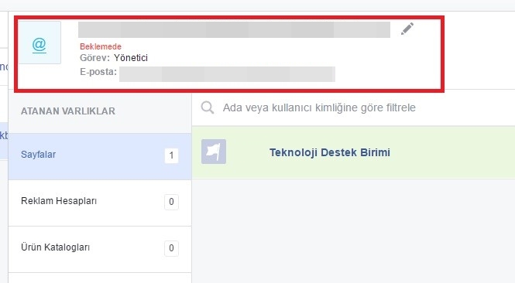Click the count badge 1 next to Sayfalar
The image size is (515, 283).
[x=171, y=155]
